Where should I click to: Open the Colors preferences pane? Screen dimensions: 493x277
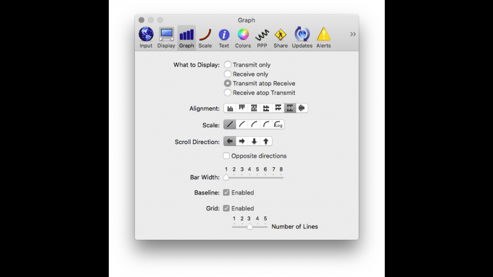pyautogui.click(x=243, y=38)
